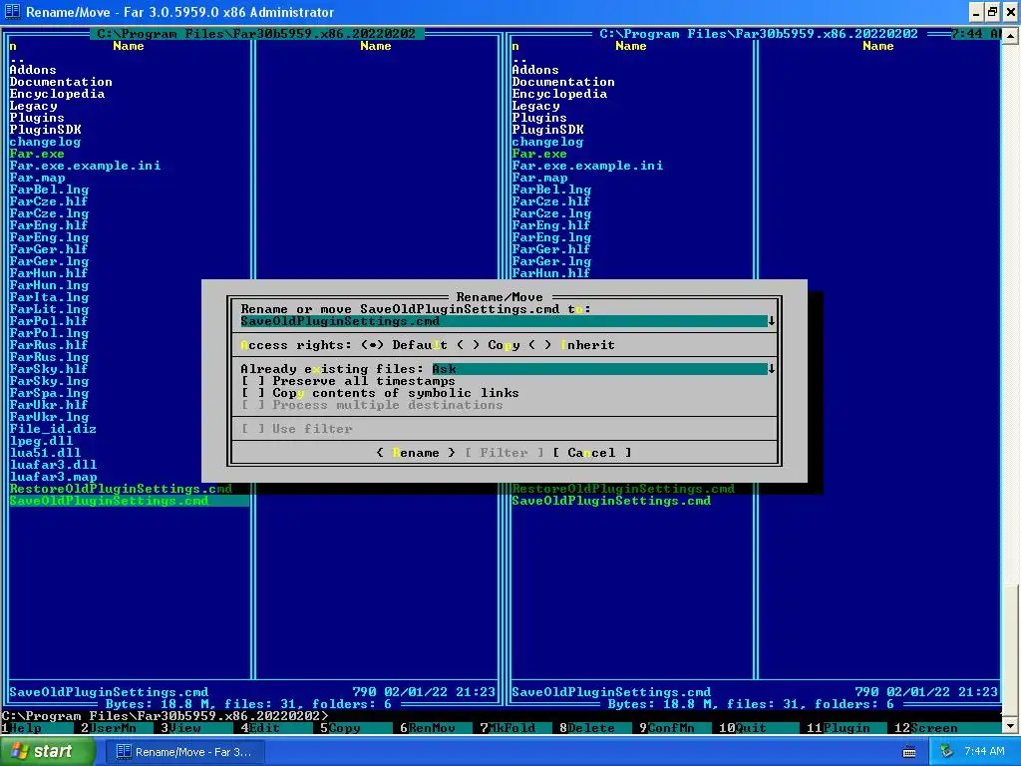Open the Already existing files dropdown arrow
This screenshot has height=766, width=1021.
coord(772,369)
